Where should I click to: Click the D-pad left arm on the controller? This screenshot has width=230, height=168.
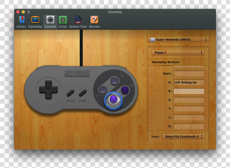[x=42, y=90]
